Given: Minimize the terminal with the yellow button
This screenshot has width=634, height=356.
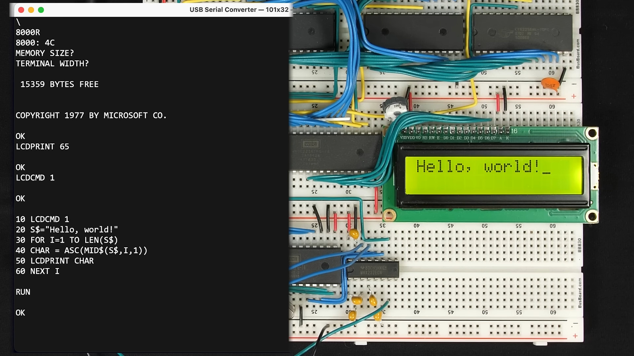Looking at the screenshot, I should tap(31, 10).
